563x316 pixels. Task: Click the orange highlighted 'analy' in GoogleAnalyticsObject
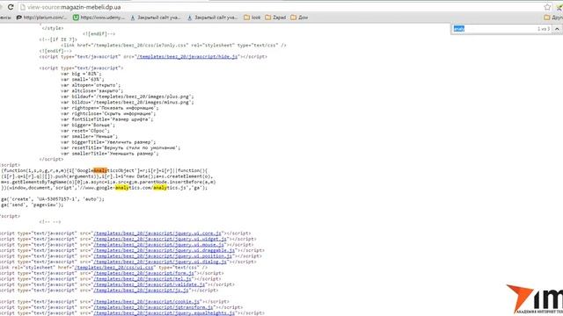(100, 171)
